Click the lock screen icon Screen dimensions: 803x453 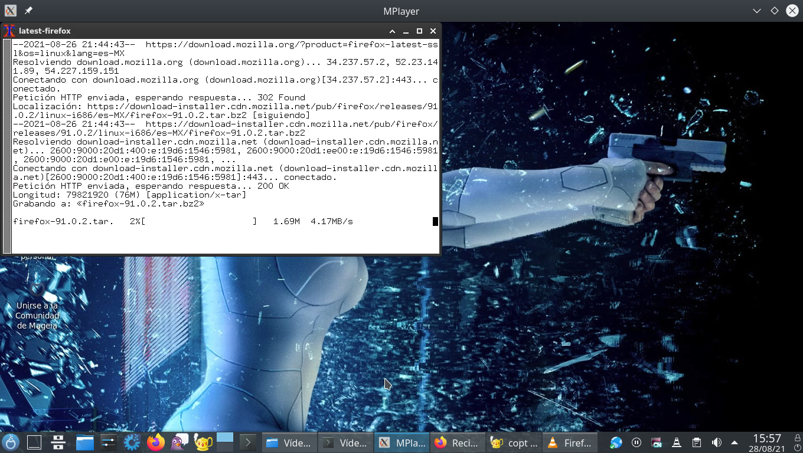pos(797,438)
